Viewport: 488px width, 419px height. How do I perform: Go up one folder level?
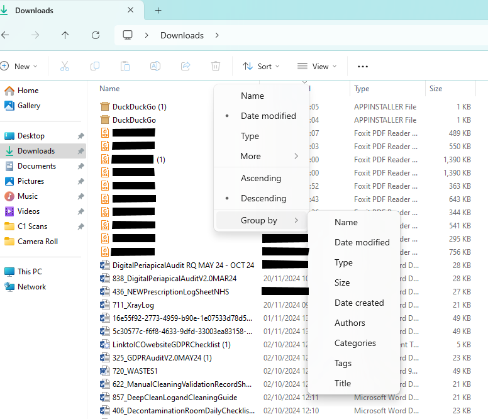(65, 35)
